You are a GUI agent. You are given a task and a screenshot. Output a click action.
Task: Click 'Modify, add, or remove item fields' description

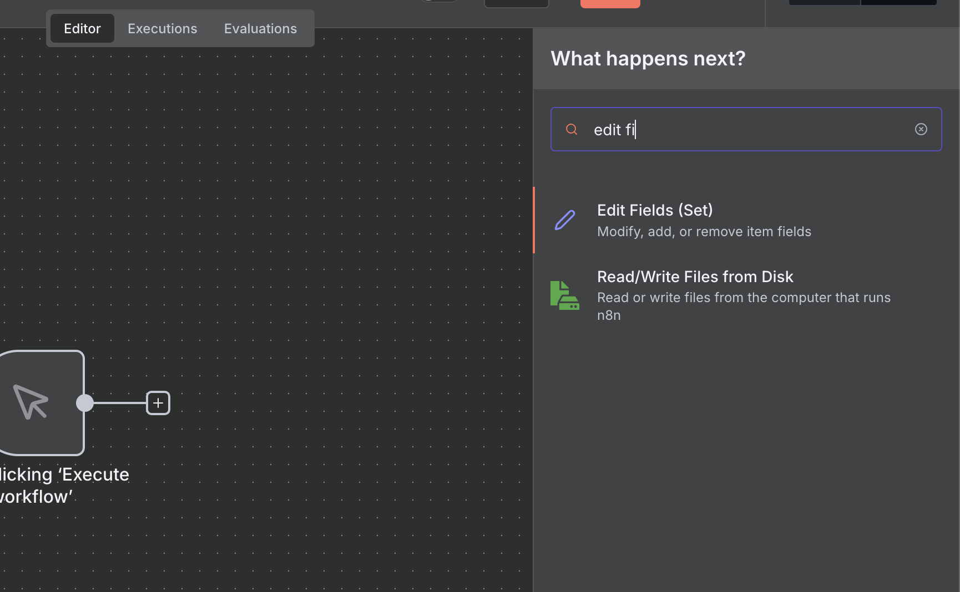pos(704,231)
